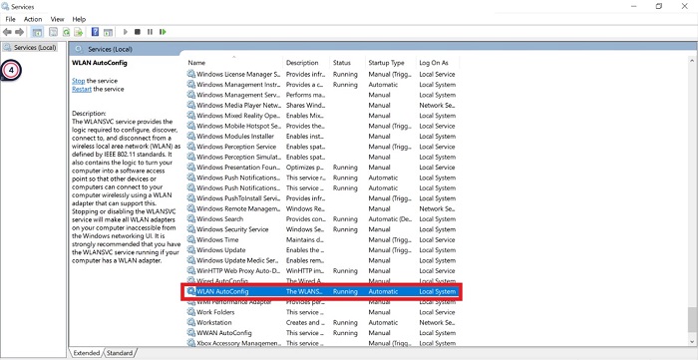The height and width of the screenshot is (360, 698).
Task: Restore down the Services window
Action: click(x=659, y=6)
